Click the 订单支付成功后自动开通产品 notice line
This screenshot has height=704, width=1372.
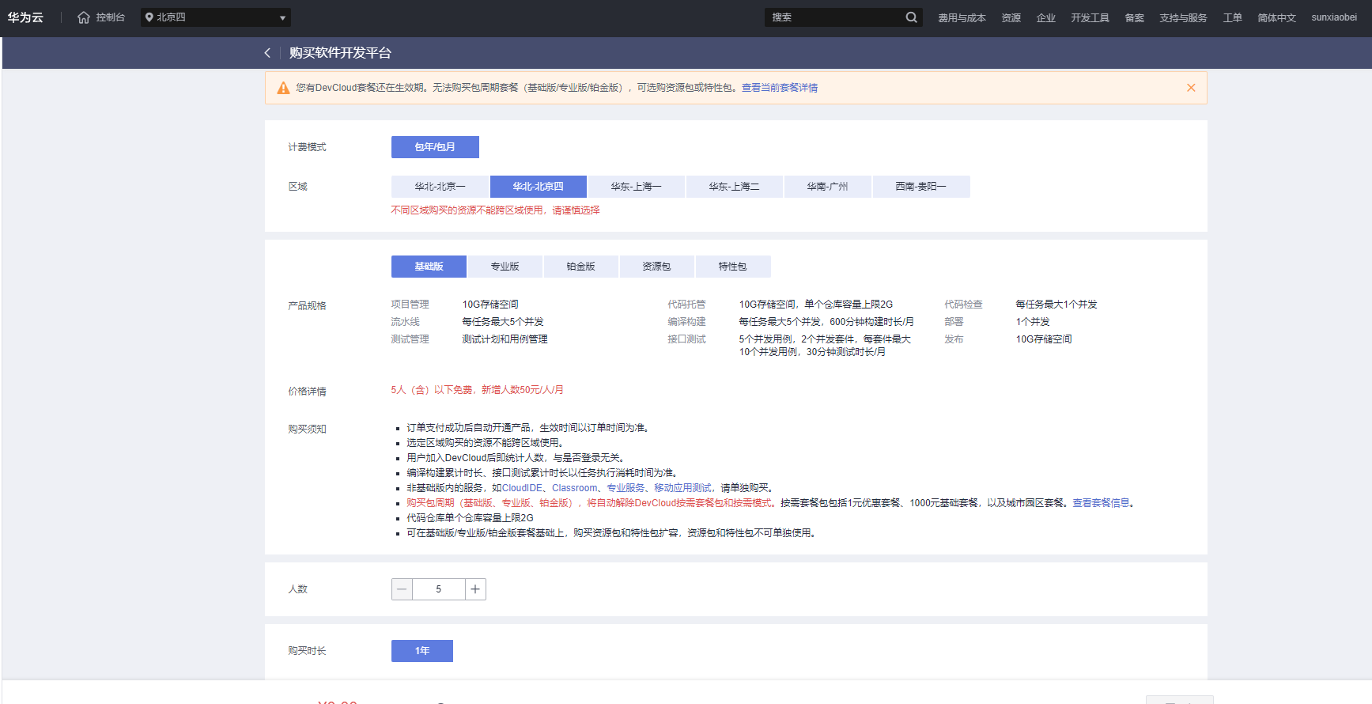tap(528, 428)
